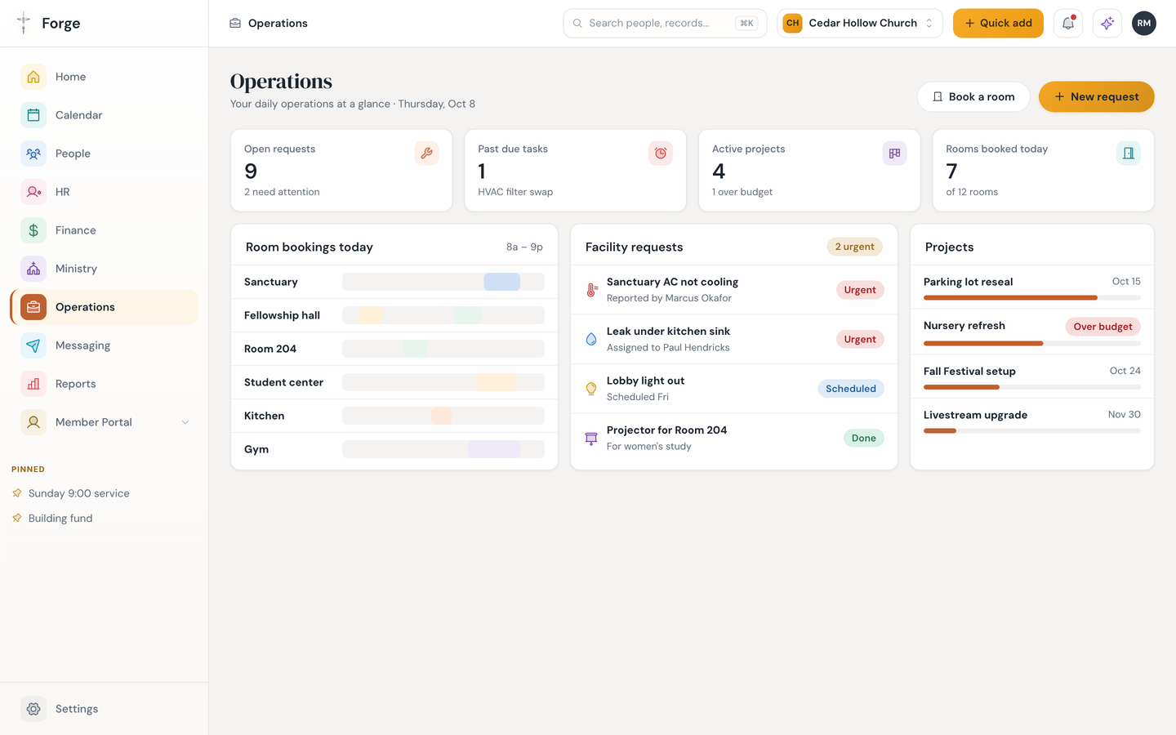The width and height of the screenshot is (1176, 735).
Task: Click the Livestream upgrade progress bar
Action: 1032,431
